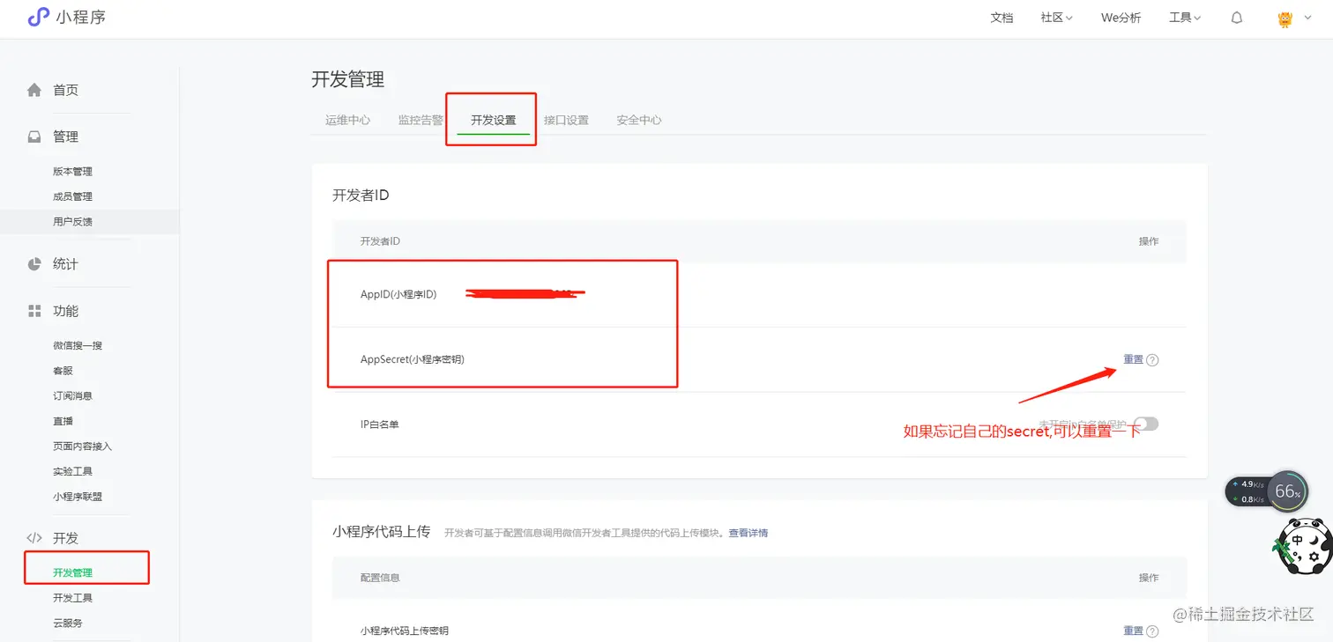The width and height of the screenshot is (1333, 642).
Task: Open 实验工具 in sidebar
Action: [72, 471]
